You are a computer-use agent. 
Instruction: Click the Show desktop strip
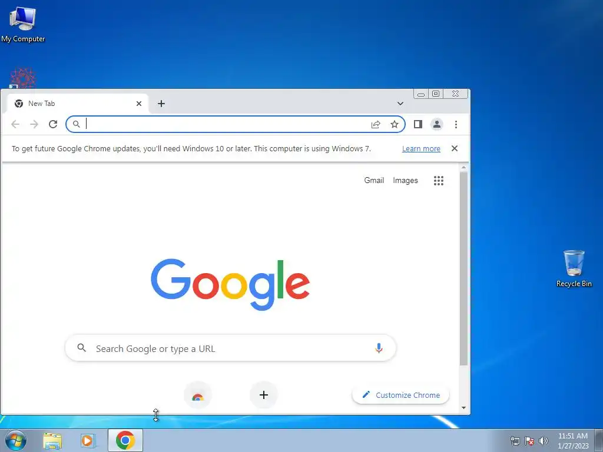tap(599, 441)
